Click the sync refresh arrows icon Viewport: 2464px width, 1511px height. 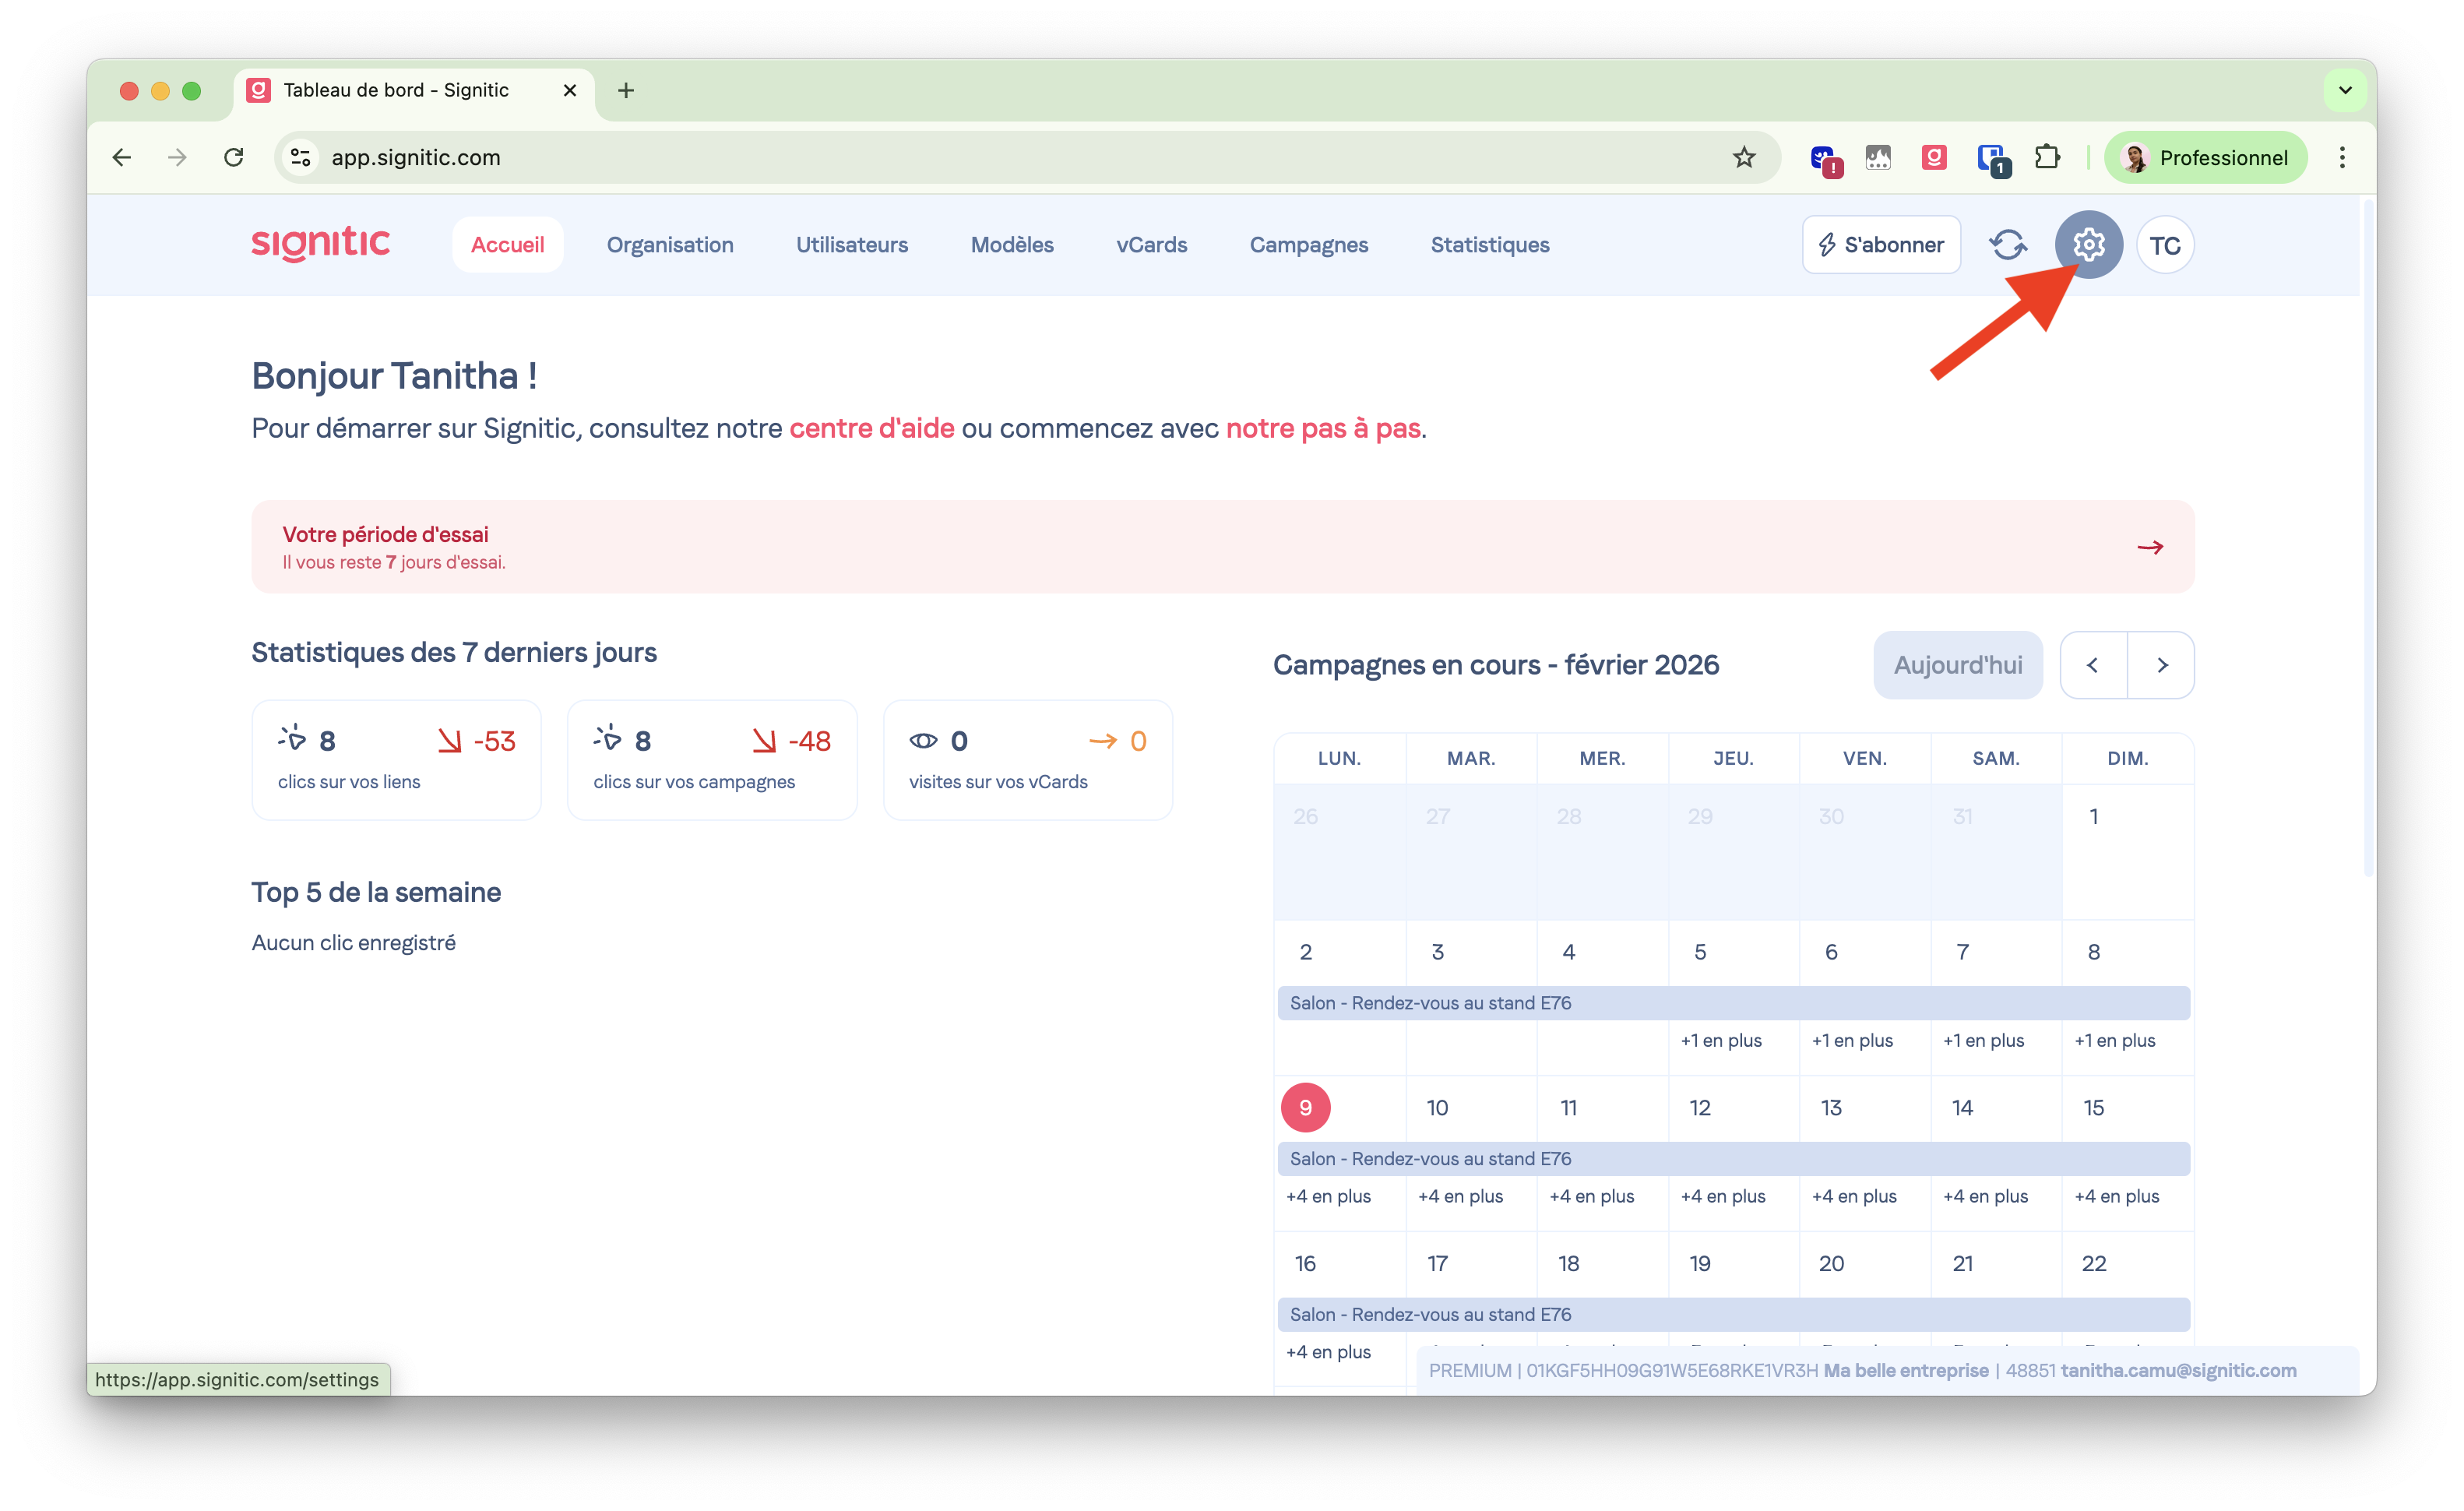[x=2007, y=245]
